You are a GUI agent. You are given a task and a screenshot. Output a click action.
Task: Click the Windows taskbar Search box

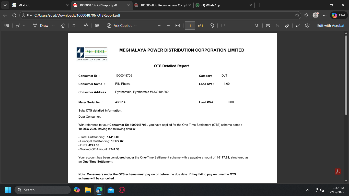pyautogui.click(x=43, y=190)
